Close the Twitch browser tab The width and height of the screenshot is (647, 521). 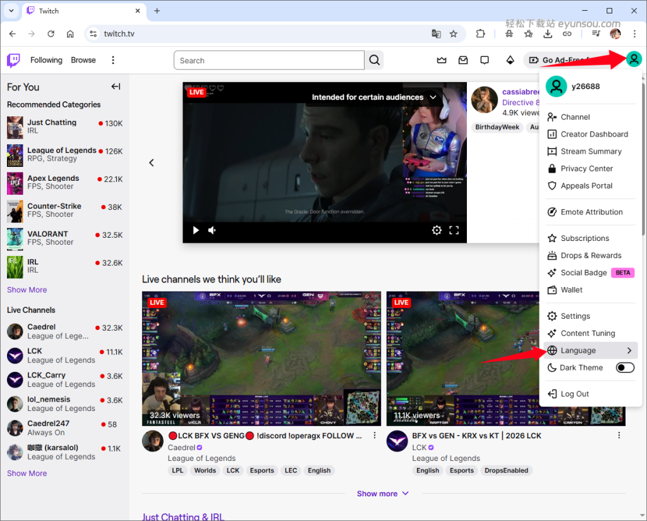(138, 11)
